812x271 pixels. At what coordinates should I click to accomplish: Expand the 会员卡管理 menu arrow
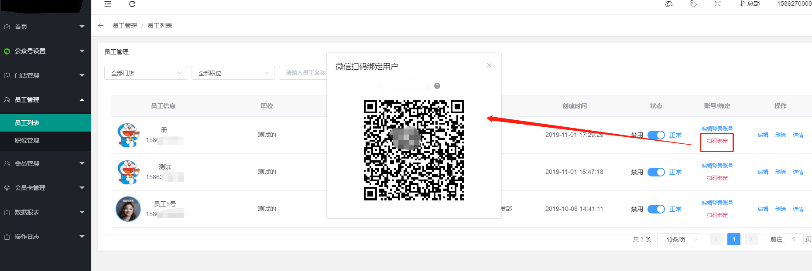pos(82,188)
